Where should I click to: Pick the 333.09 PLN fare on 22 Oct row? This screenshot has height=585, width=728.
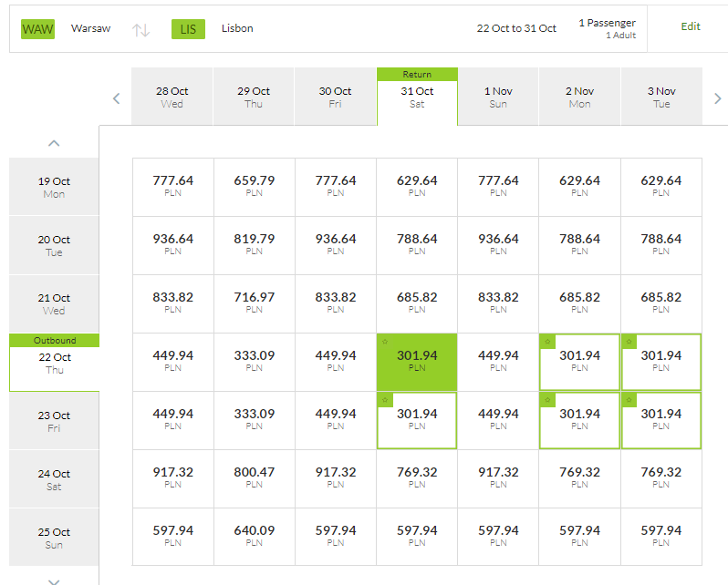255,362
